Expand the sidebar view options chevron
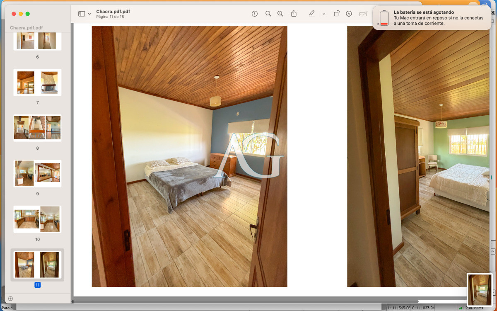The image size is (497, 311). [x=89, y=14]
